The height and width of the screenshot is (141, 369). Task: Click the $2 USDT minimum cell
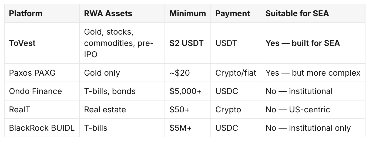(186, 43)
